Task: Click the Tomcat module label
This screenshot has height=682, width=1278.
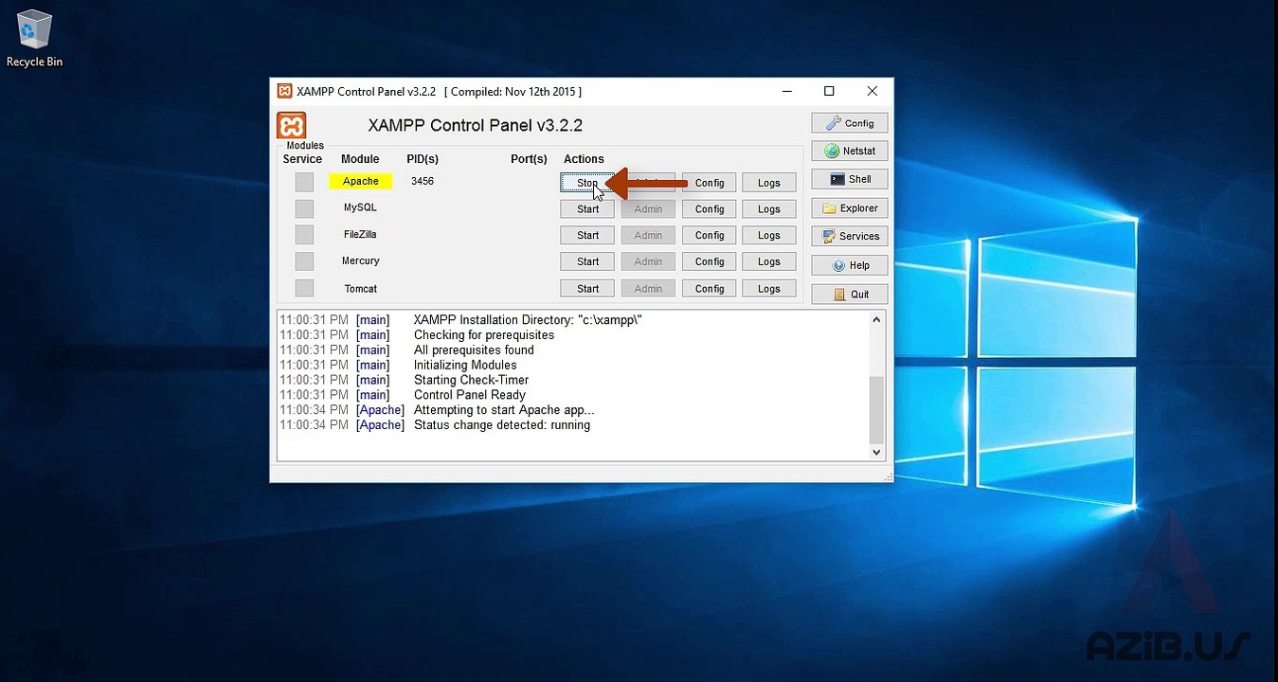Action: click(x=360, y=288)
